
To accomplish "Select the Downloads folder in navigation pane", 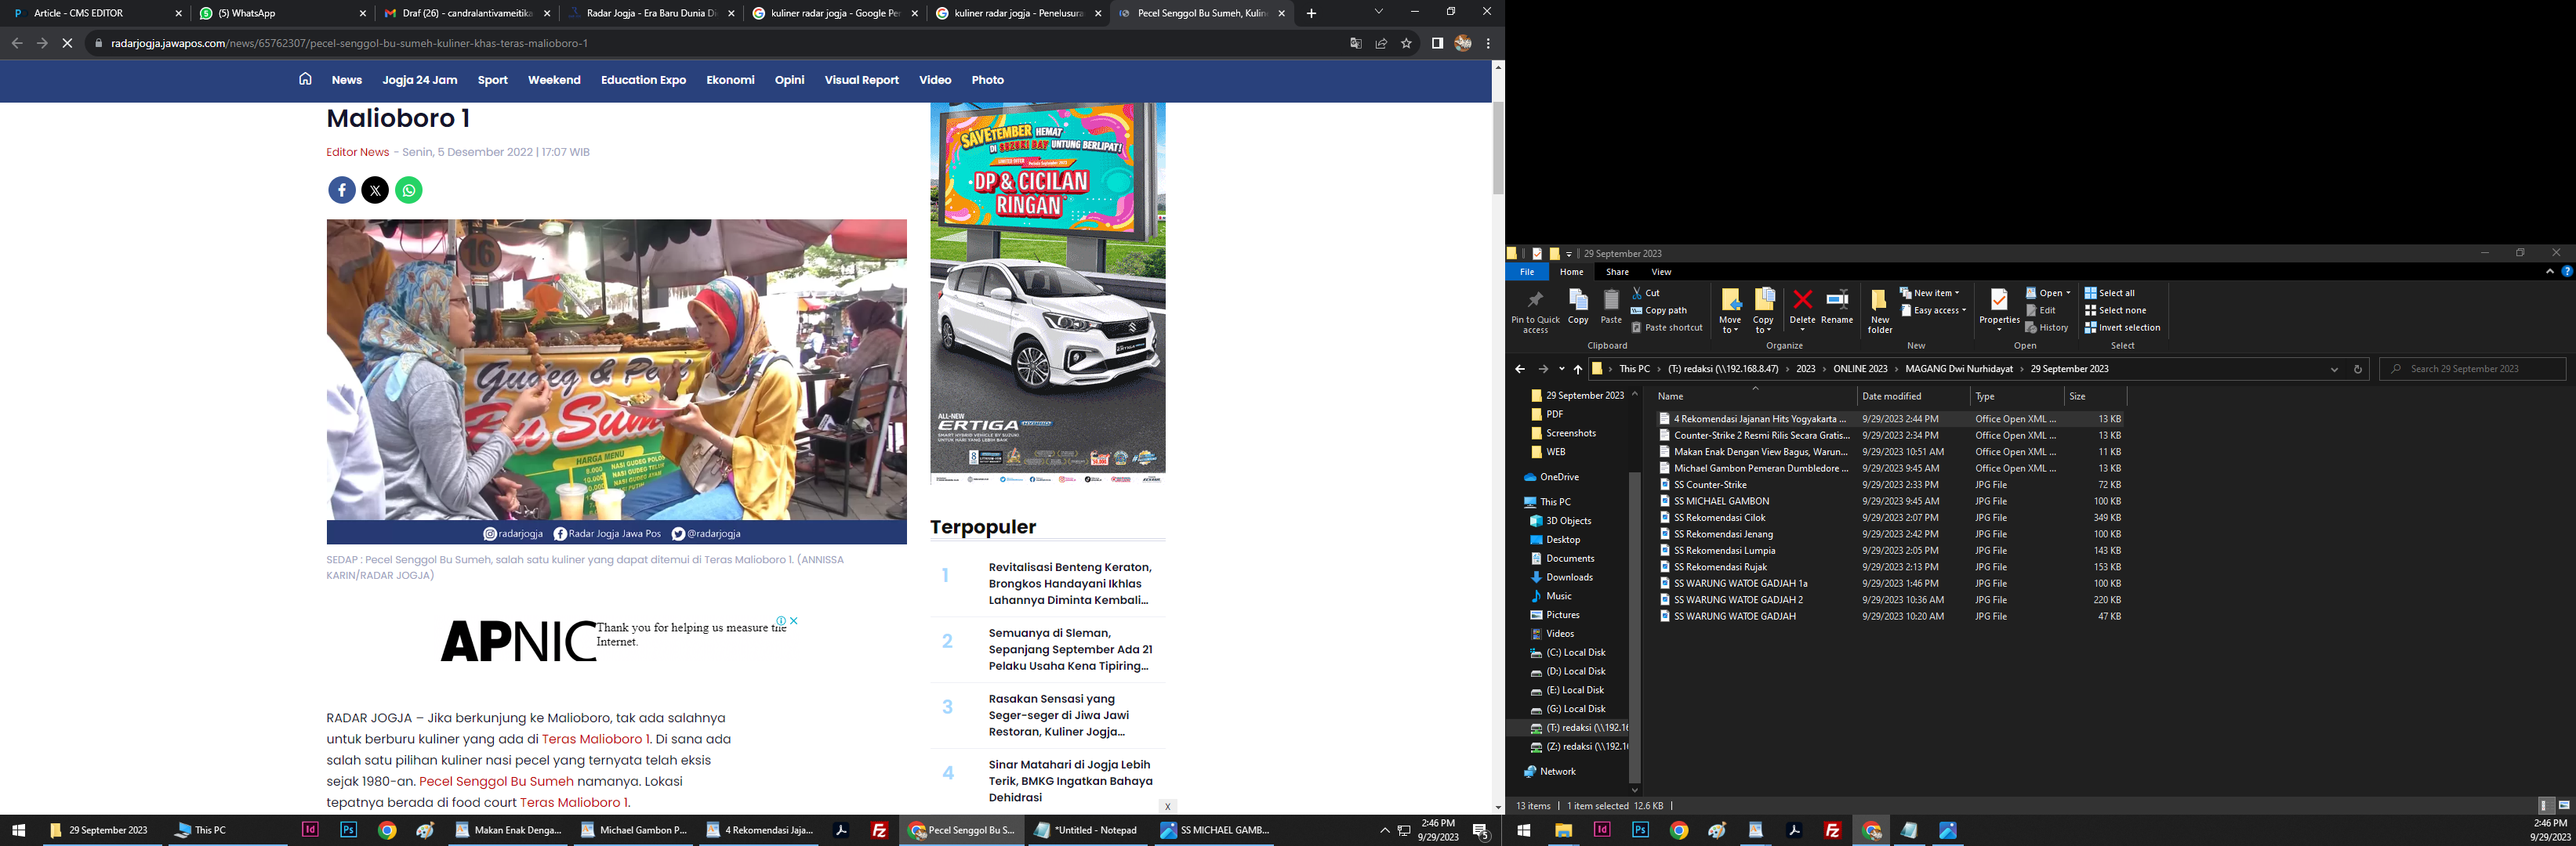I will point(1568,577).
